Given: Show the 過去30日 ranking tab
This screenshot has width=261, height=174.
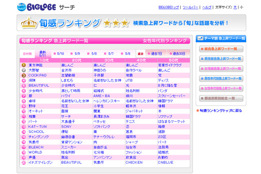Looking at the screenshot, I should pyautogui.click(x=177, y=54).
